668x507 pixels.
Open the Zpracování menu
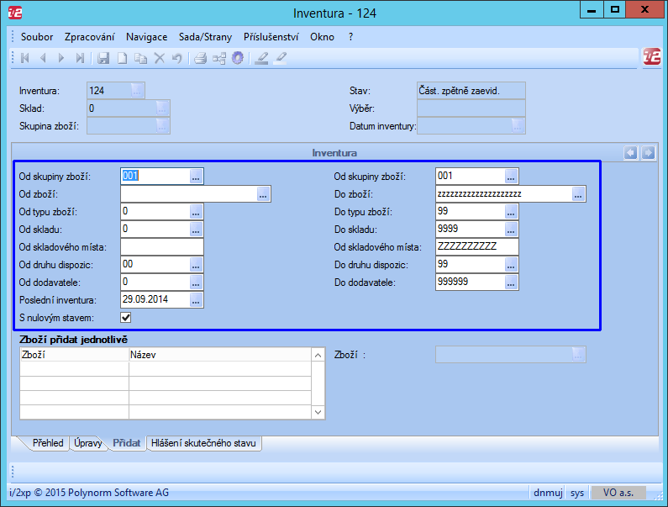pyautogui.click(x=89, y=37)
